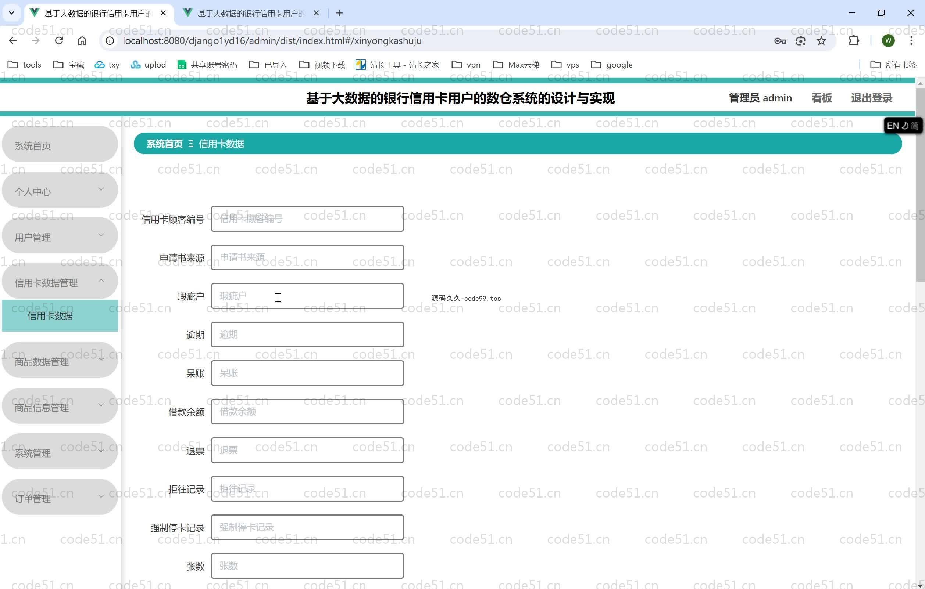Click the screenshot lens icon in address bar
The image size is (925, 589).
[x=800, y=41]
